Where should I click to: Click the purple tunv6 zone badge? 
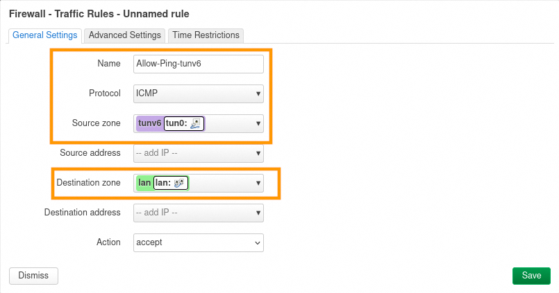[x=150, y=123]
